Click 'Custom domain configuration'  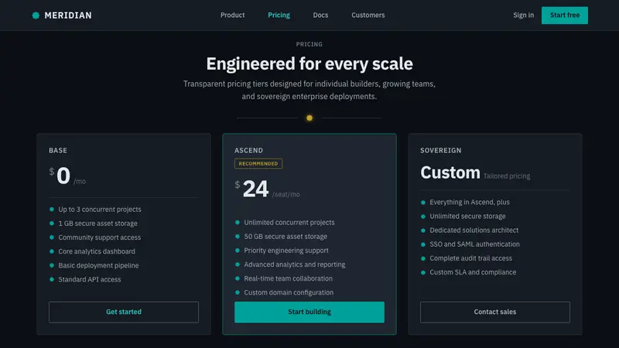click(x=289, y=292)
